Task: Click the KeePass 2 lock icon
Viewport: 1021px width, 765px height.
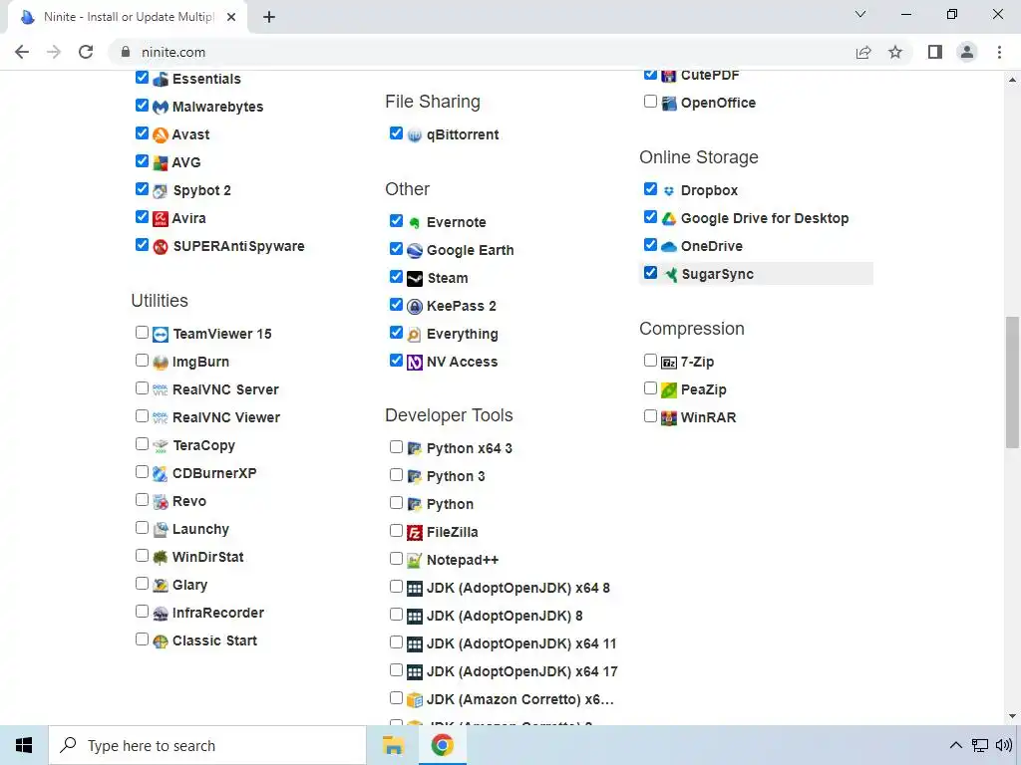Action: [x=415, y=307]
